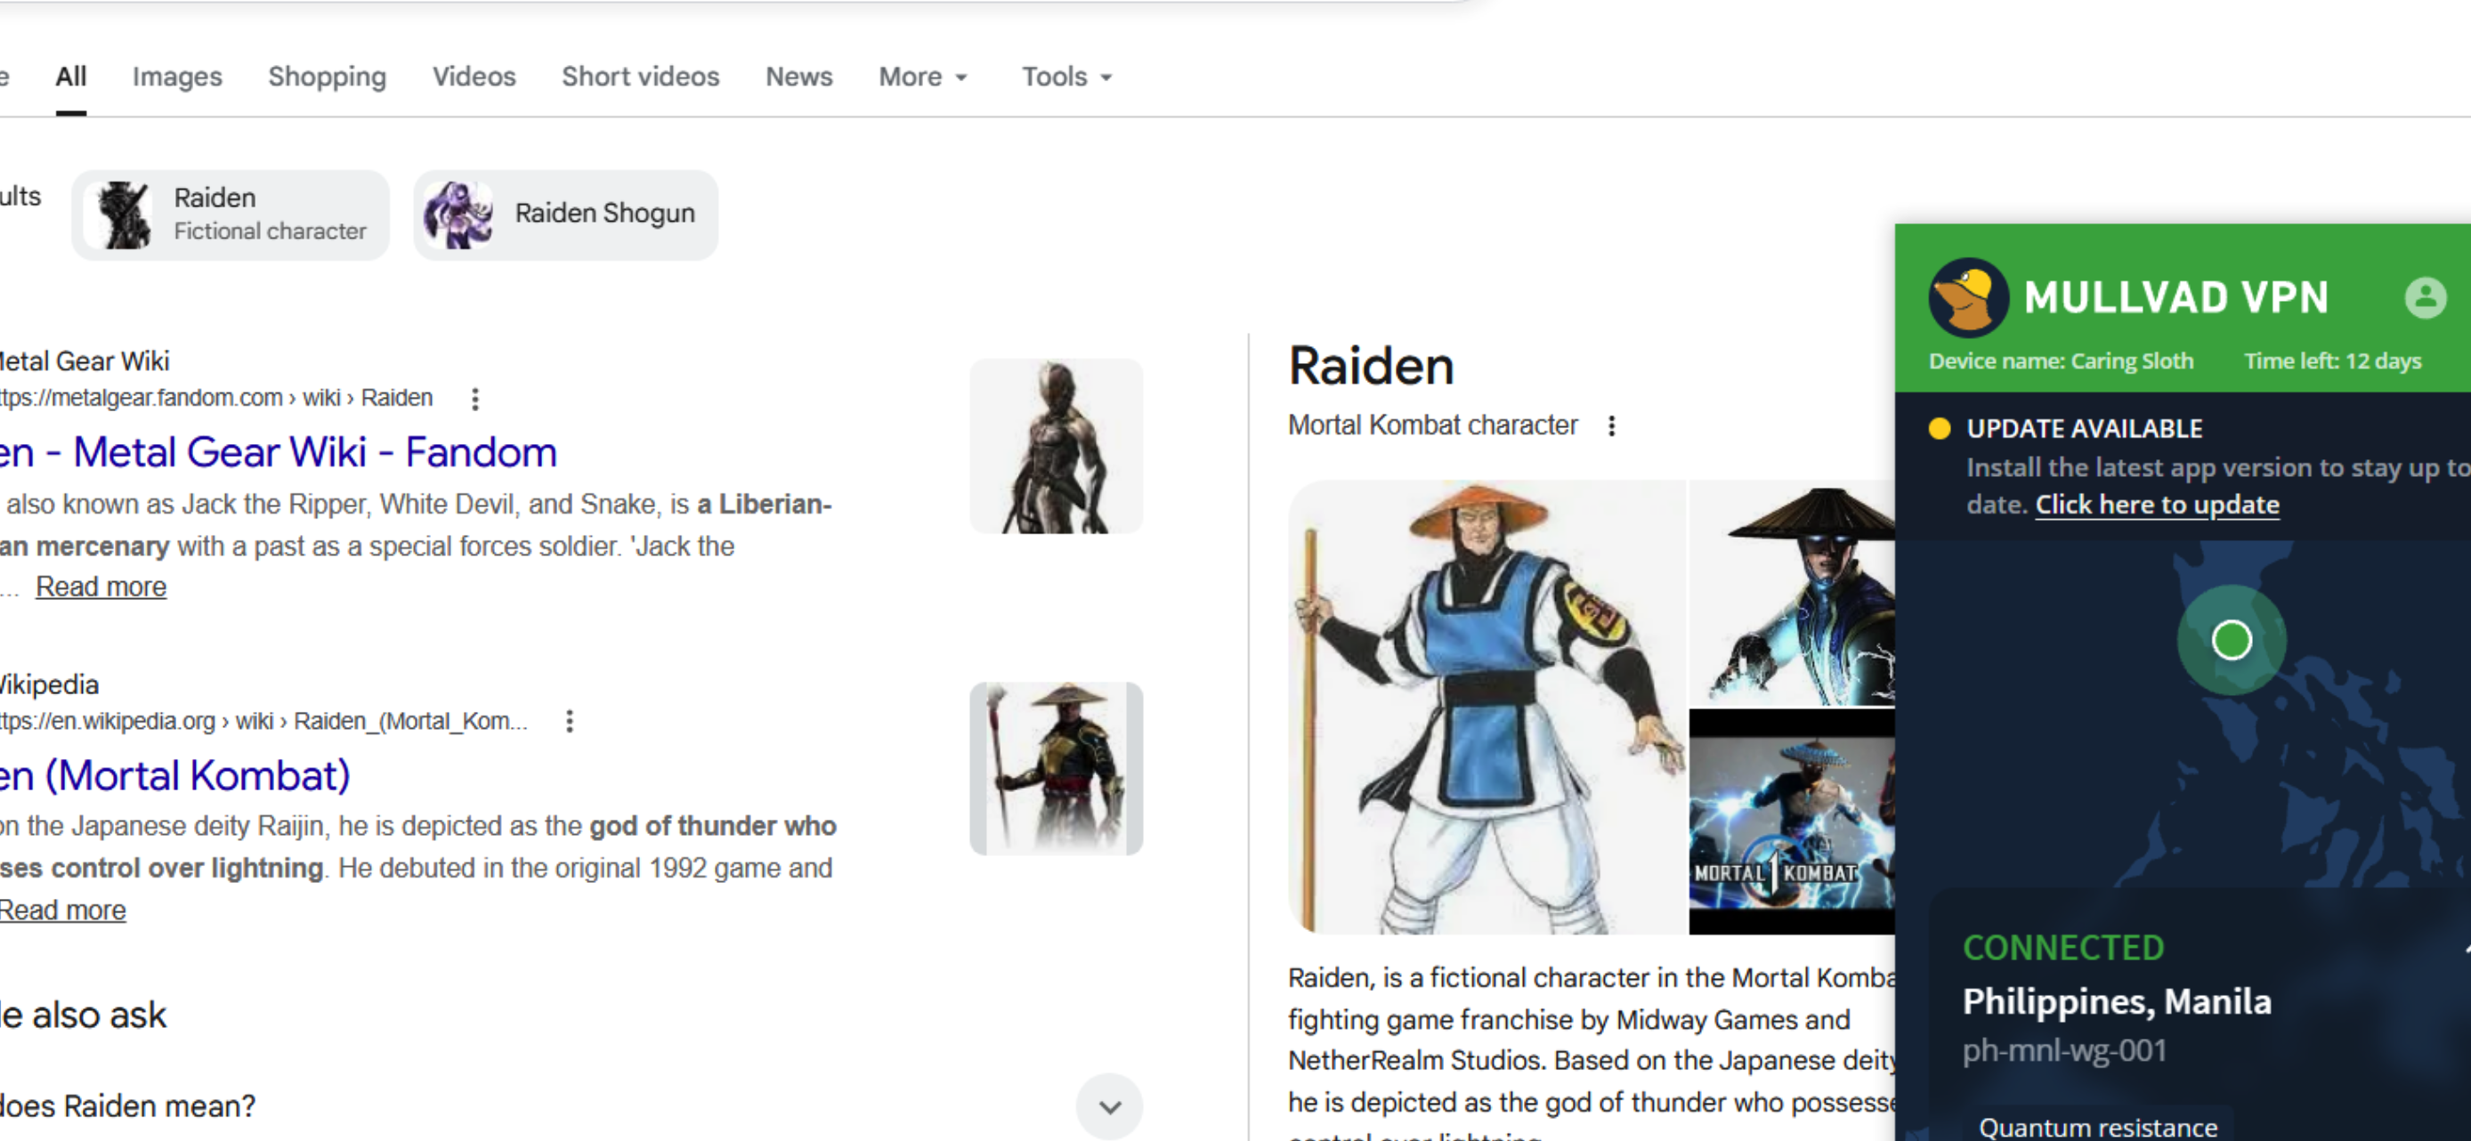Open the More search filters dropdown
Viewport: 2471px width, 1141px height.
(924, 77)
